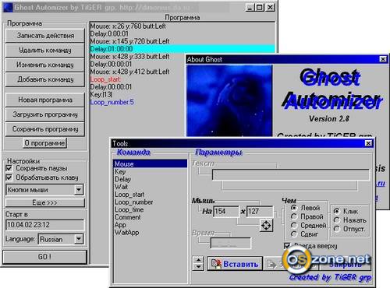Select App in Команда list
This screenshot has width=390, height=288.
tap(150, 225)
